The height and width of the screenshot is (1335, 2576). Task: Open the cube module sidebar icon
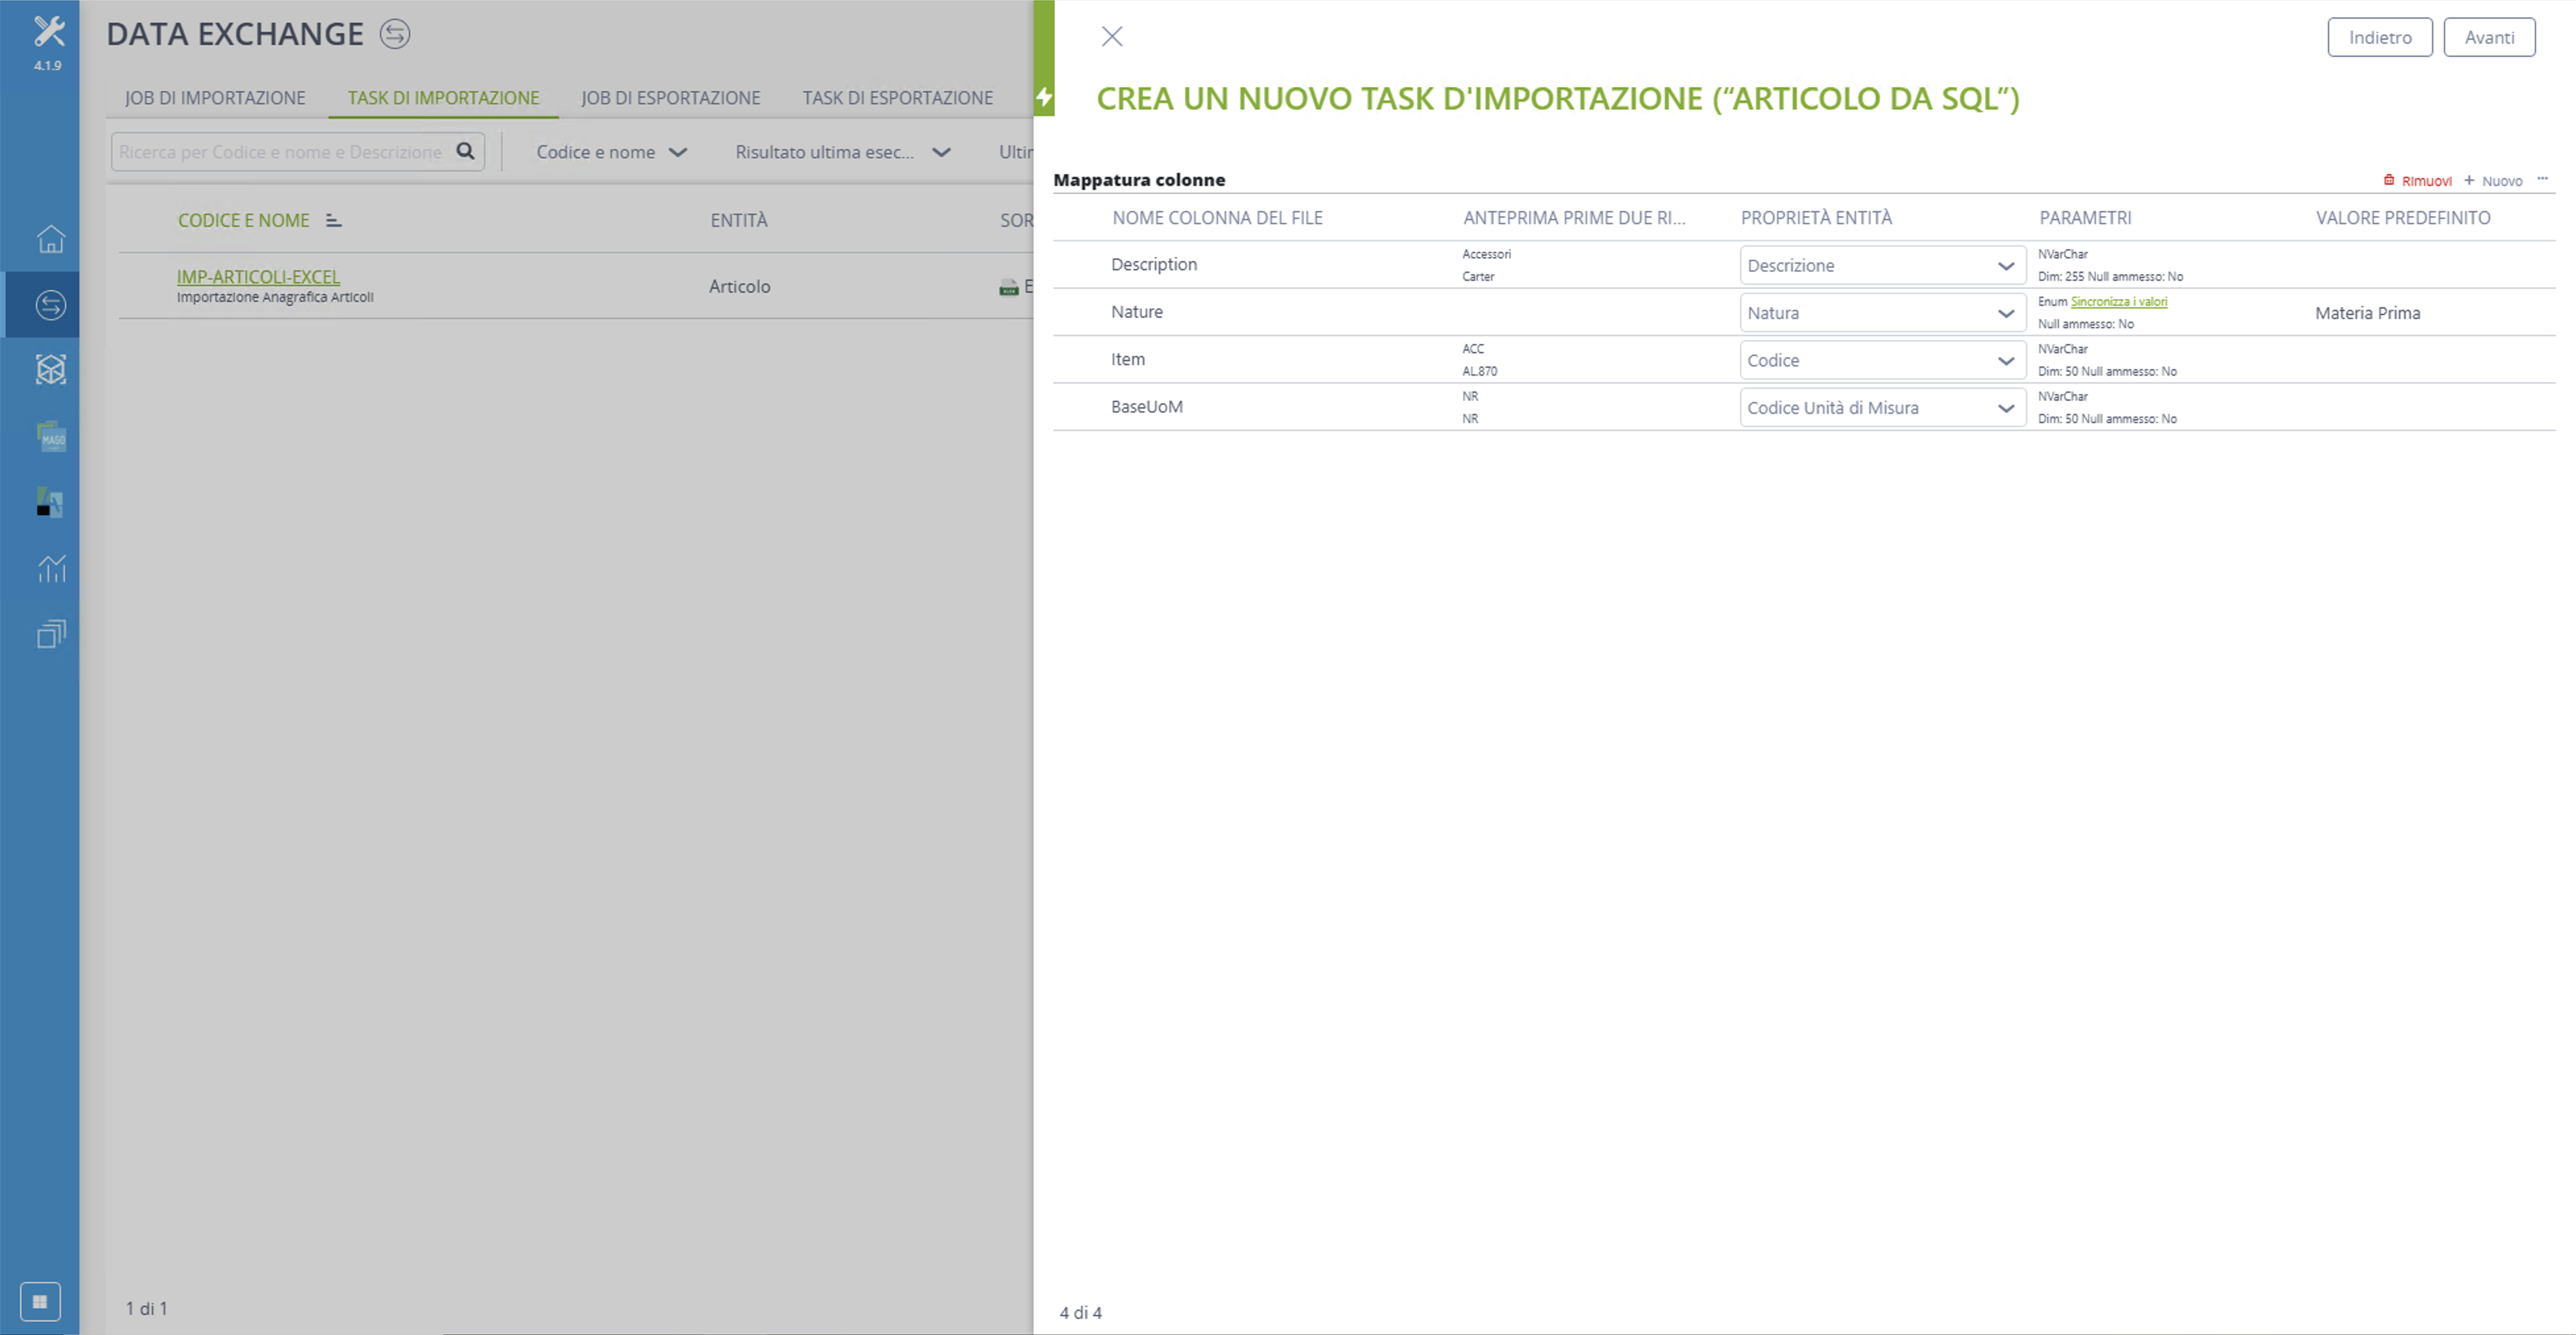(51, 370)
